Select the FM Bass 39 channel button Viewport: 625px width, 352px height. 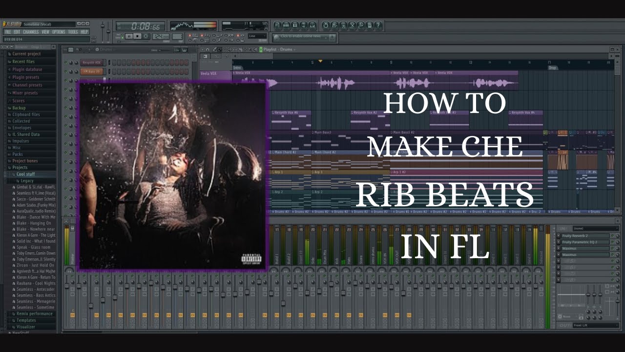pos(92,71)
